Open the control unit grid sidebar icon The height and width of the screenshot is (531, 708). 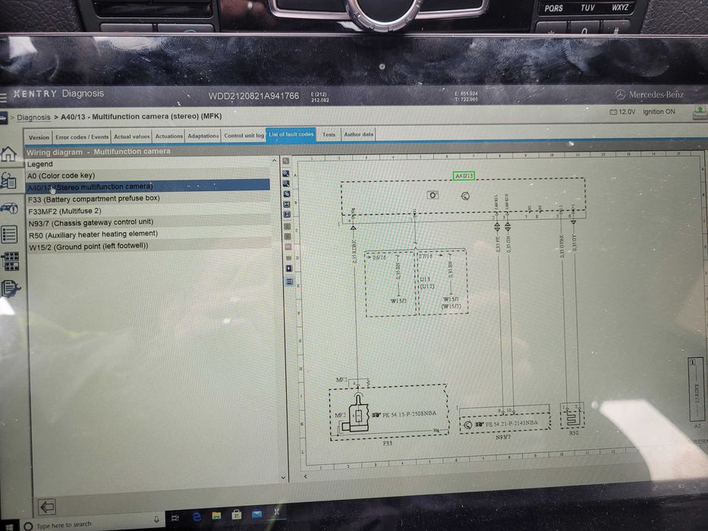point(10,261)
